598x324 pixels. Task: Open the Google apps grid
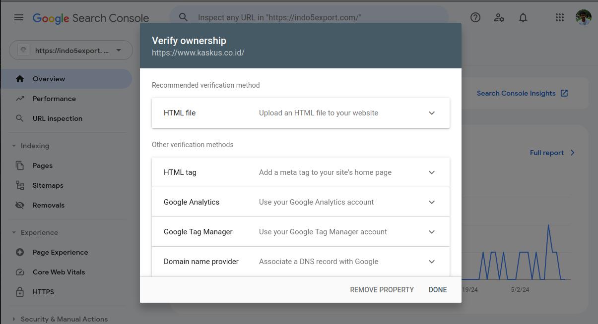560,18
